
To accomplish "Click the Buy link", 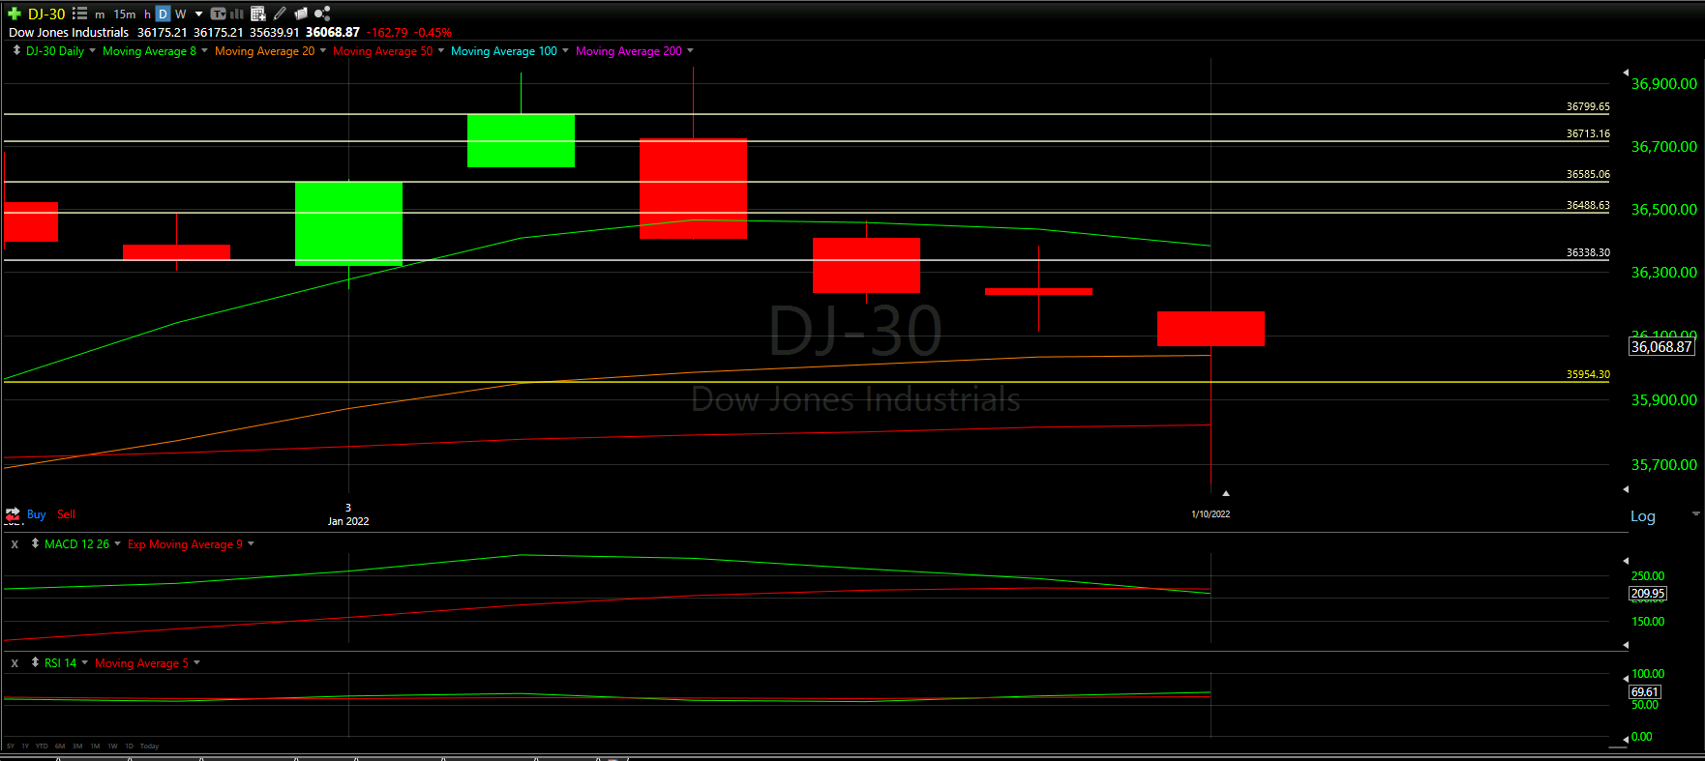I will (37, 514).
